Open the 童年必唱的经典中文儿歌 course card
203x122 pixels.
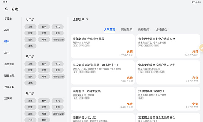(103, 46)
